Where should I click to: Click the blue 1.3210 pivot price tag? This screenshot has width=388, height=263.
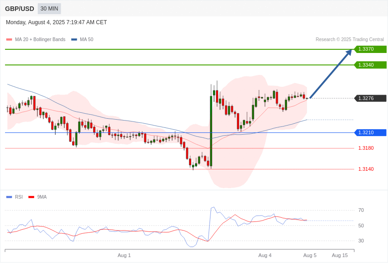[371, 132]
